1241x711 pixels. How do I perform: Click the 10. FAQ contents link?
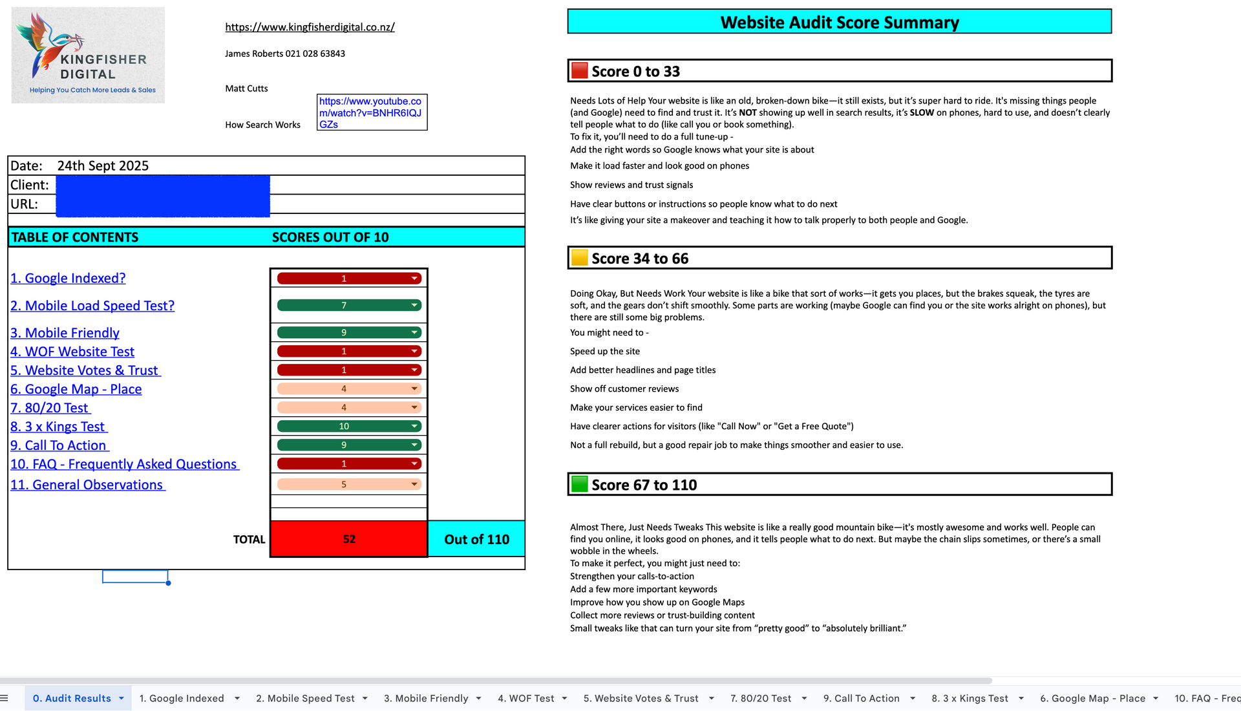coord(124,464)
